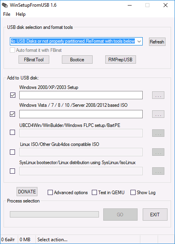Click SysLinux bootsector path field

point(81,171)
